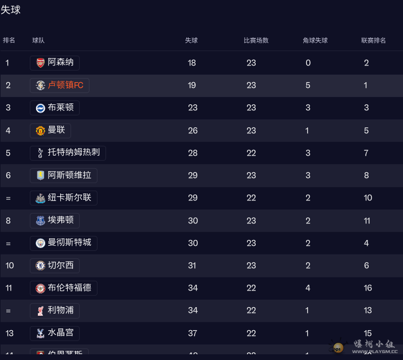Image resolution: width=403 pixels, height=360 pixels.
Task: Click the Brighton club crest icon
Action: point(40,108)
